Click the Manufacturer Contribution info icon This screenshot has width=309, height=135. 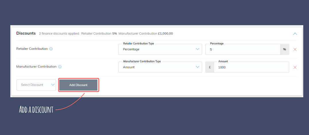(60, 67)
